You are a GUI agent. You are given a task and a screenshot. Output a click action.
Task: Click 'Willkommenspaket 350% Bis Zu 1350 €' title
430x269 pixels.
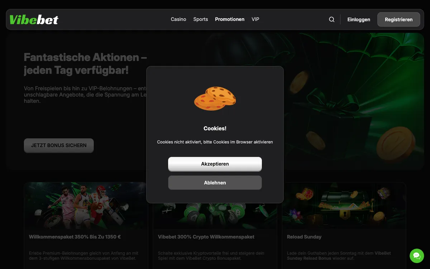coord(75,237)
